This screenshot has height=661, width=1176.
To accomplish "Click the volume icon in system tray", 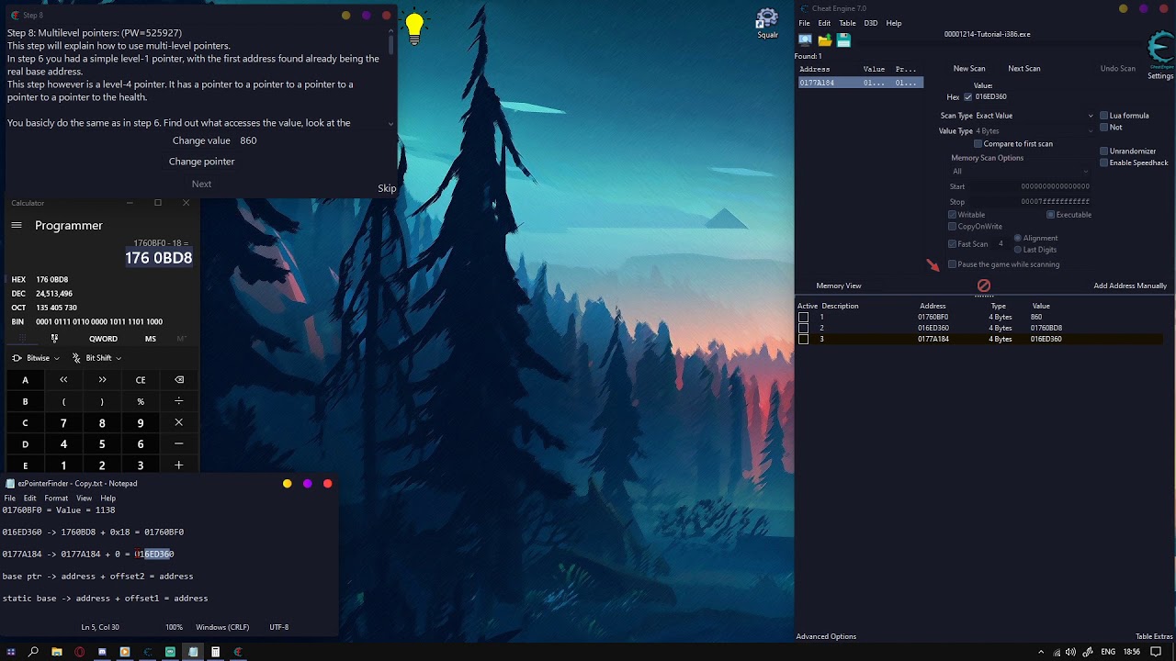I will coord(1070,652).
